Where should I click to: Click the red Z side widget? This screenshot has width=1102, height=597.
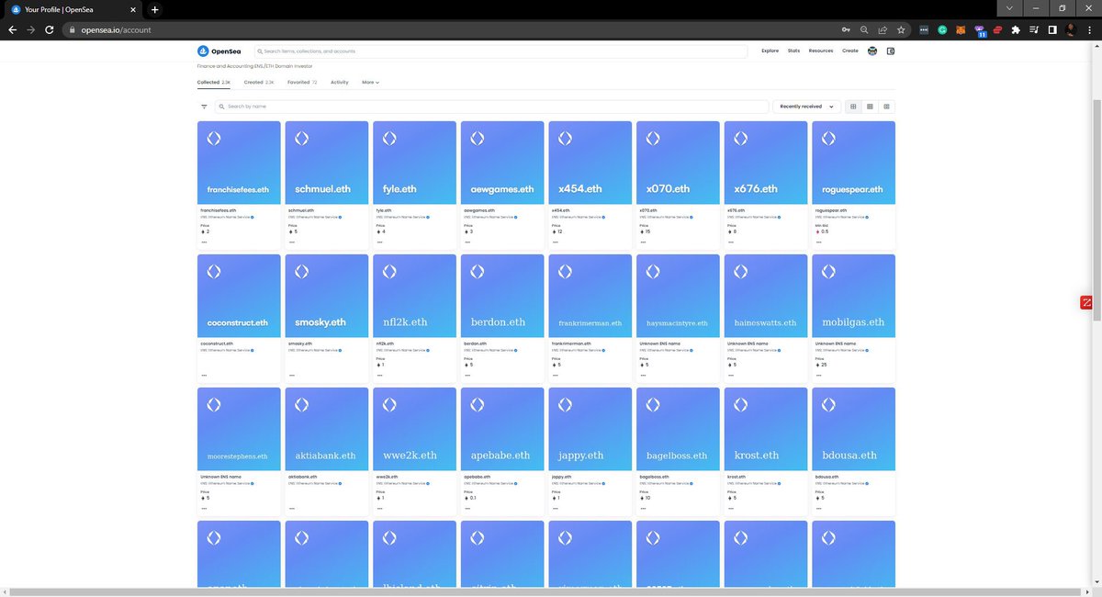pyautogui.click(x=1086, y=302)
